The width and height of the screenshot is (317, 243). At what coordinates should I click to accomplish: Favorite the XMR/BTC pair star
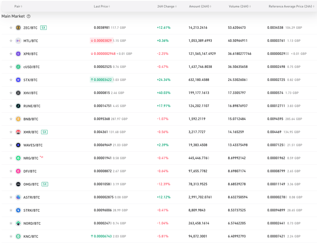11,132
